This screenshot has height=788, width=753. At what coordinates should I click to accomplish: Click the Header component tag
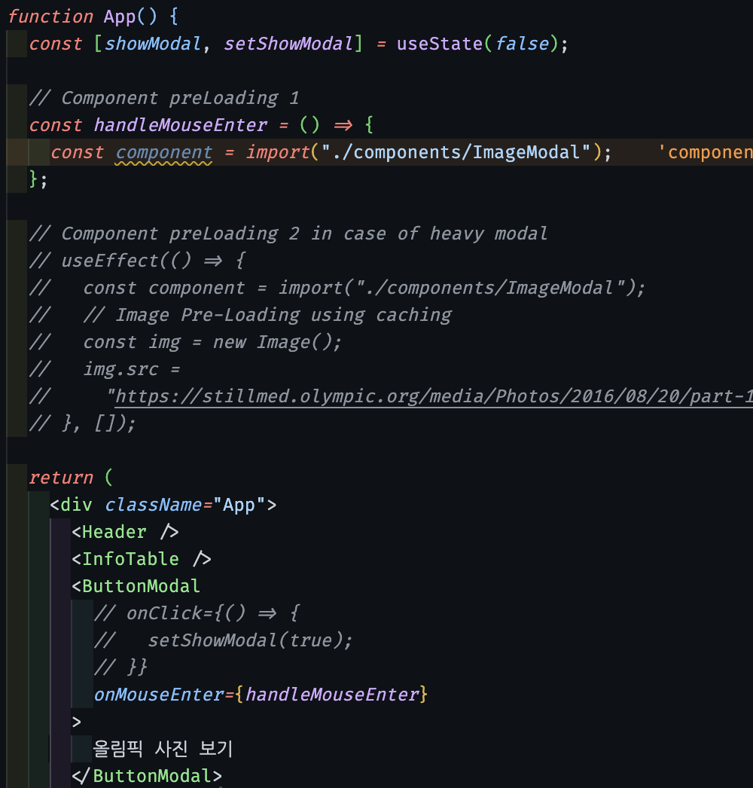(125, 532)
